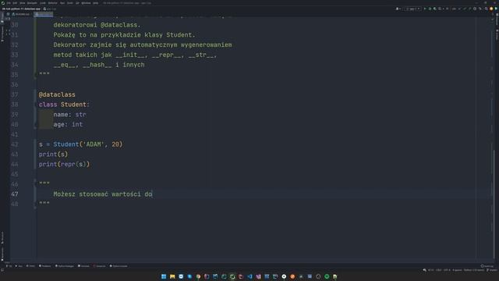
Task: Click the rollback undo arrow icon
Action: click(480, 9)
